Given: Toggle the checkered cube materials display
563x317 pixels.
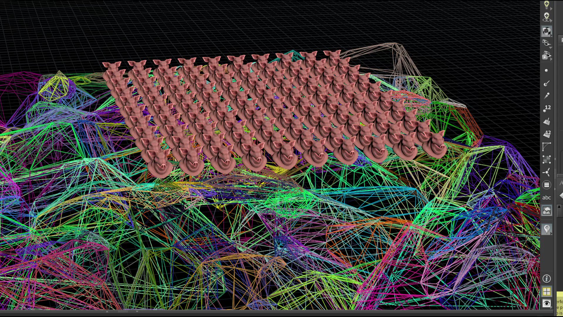Looking at the screenshot, I should pos(546,31).
